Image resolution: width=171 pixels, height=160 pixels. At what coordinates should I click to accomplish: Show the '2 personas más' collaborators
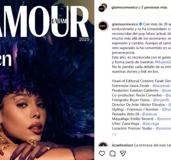click(154, 8)
